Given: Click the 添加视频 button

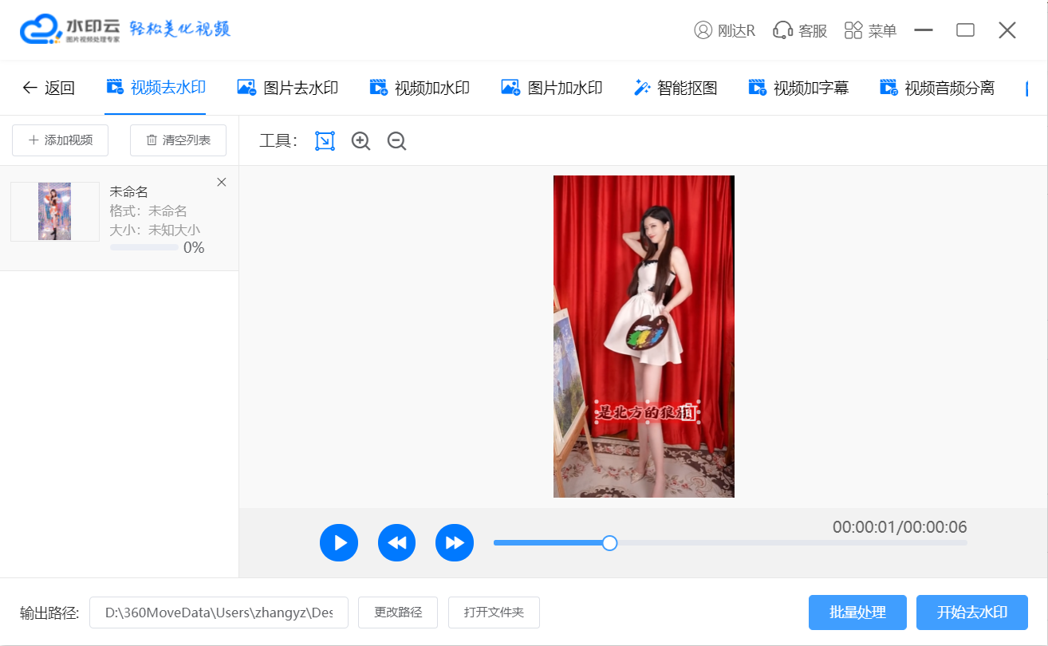Looking at the screenshot, I should (61, 140).
